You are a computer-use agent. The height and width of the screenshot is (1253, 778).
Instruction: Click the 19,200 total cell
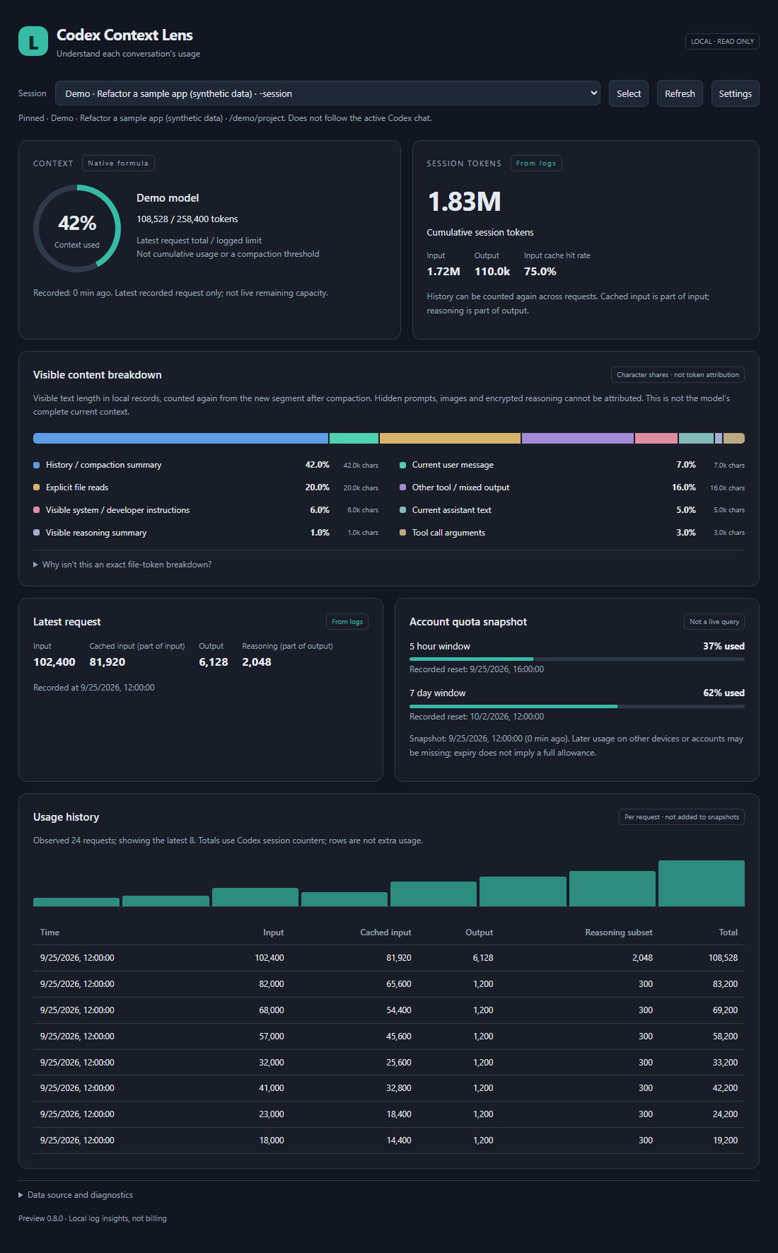[725, 1141]
